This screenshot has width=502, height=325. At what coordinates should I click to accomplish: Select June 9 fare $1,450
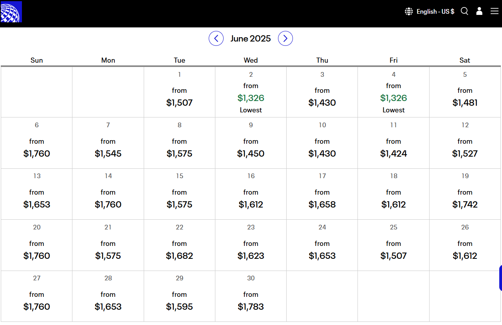tap(251, 143)
